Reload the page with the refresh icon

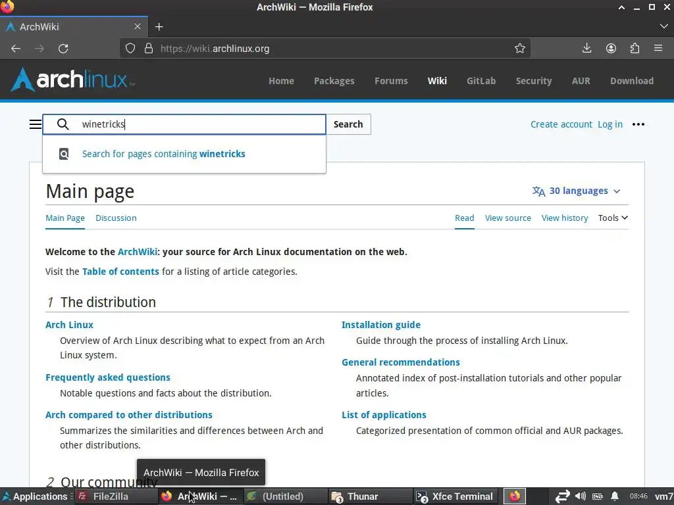[x=63, y=49]
